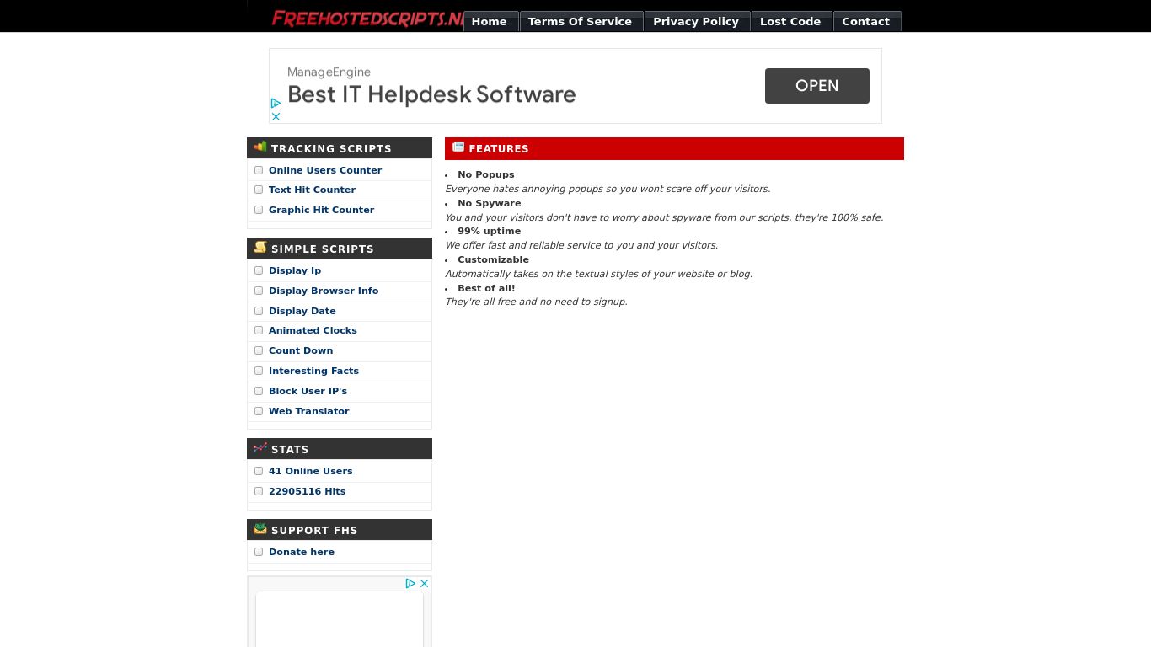The image size is (1151, 647).
Task: Click the newspaper icon next to FEATURES
Action: [x=458, y=146]
